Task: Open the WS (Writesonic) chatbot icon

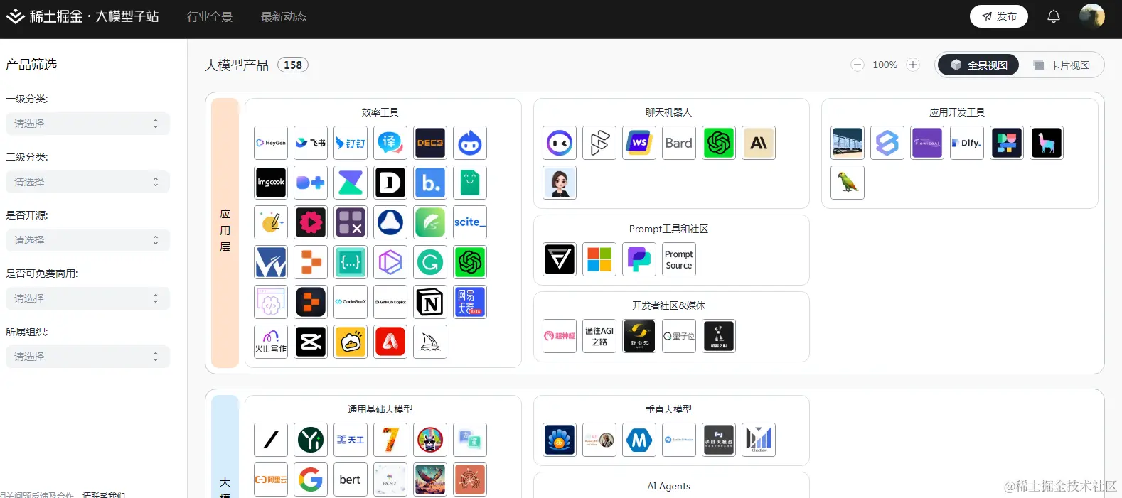Action: click(x=639, y=143)
